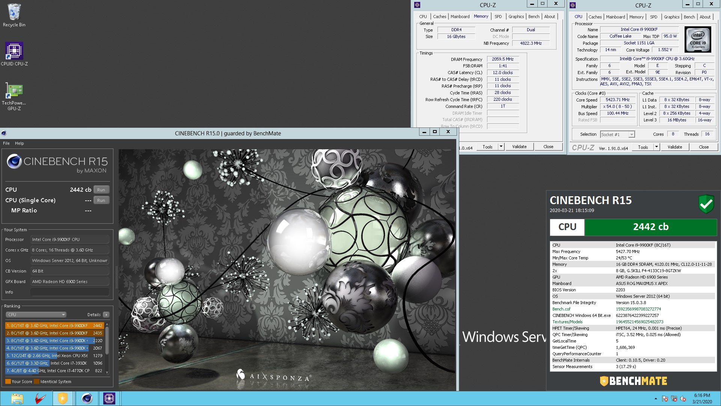Click Tools button in CPU-Z Memory window
This screenshot has height=406, width=721.
click(x=487, y=147)
